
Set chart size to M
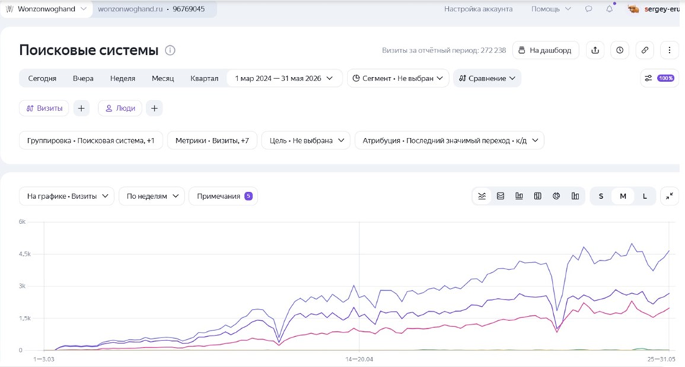click(623, 196)
